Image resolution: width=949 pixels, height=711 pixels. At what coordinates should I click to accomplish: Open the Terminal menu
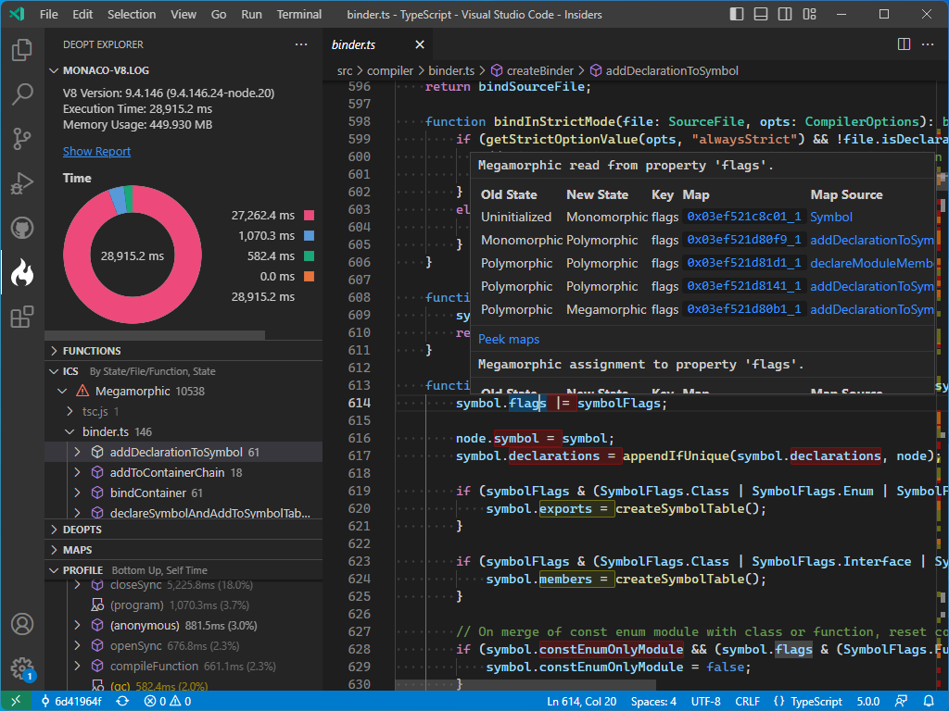(298, 14)
